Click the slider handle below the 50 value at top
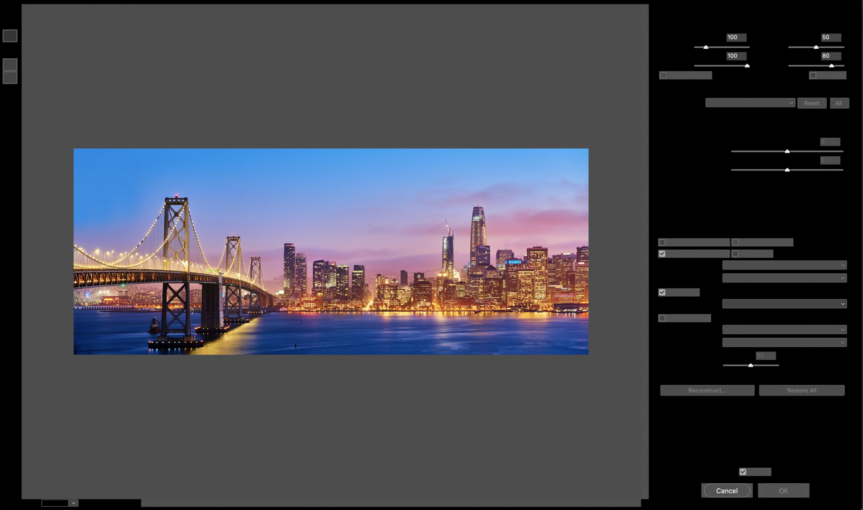This screenshot has width=863, height=510. (x=816, y=47)
